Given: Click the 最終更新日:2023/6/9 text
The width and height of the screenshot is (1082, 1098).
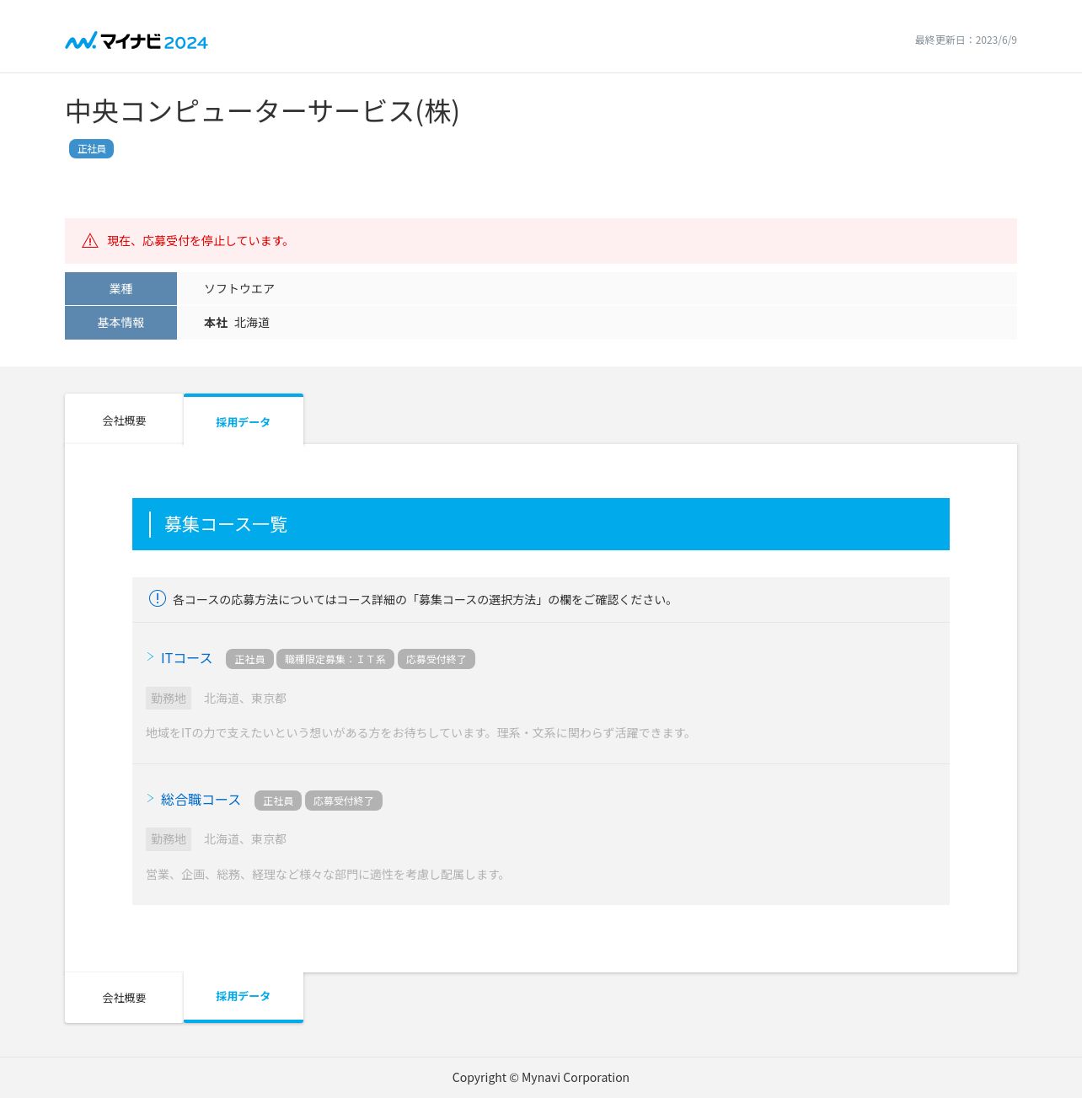Looking at the screenshot, I should click(x=966, y=40).
